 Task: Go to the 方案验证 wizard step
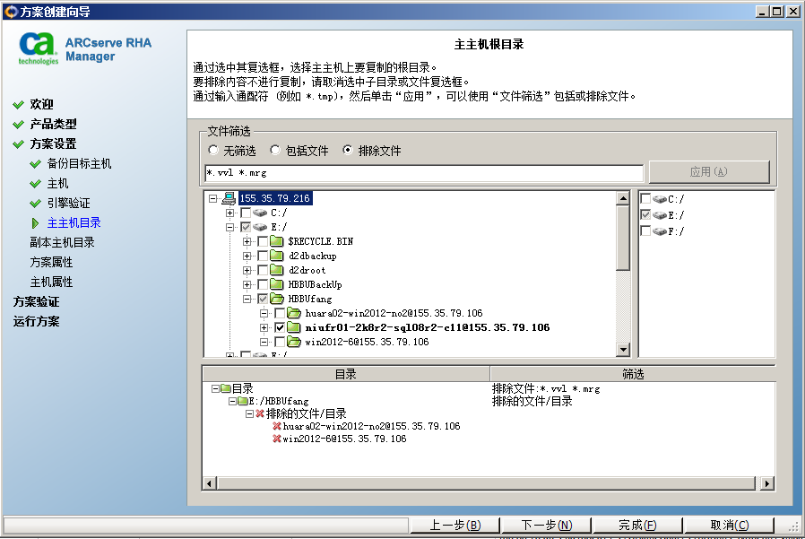click(36, 302)
